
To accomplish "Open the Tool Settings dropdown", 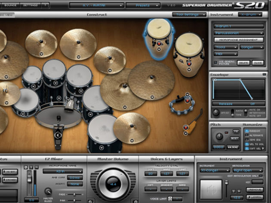I will pyautogui.click(x=189, y=15).
